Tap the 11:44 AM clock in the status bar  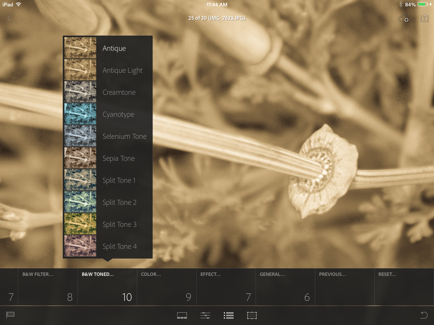pyautogui.click(x=217, y=4)
